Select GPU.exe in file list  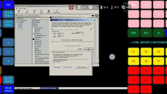tap(36, 39)
